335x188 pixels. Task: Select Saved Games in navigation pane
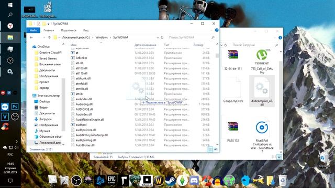click(x=46, y=58)
